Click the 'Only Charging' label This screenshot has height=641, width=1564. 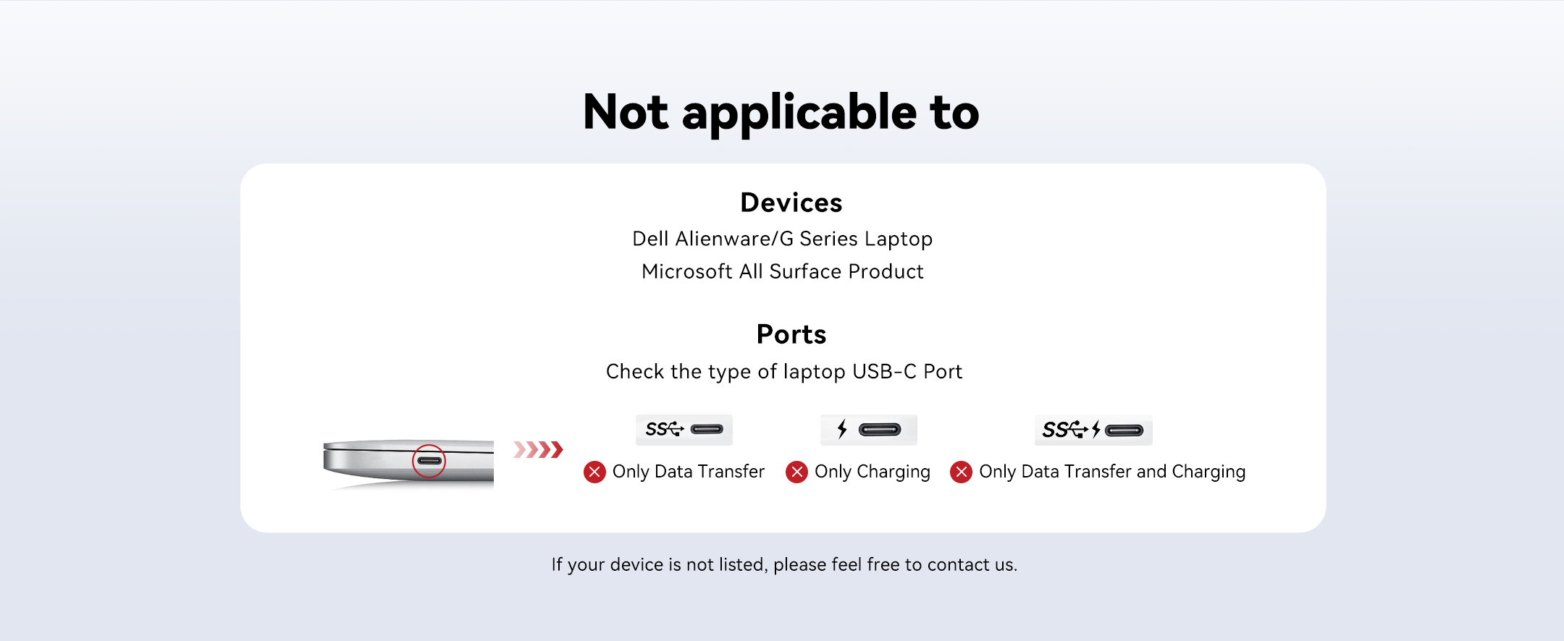(872, 472)
